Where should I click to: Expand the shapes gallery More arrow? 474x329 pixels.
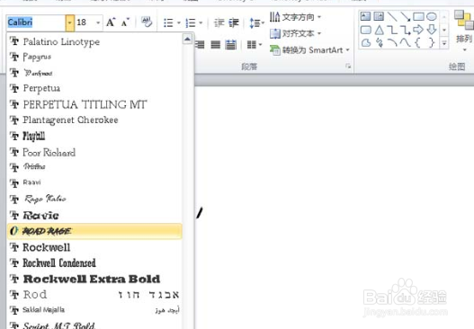pyautogui.click(x=444, y=43)
